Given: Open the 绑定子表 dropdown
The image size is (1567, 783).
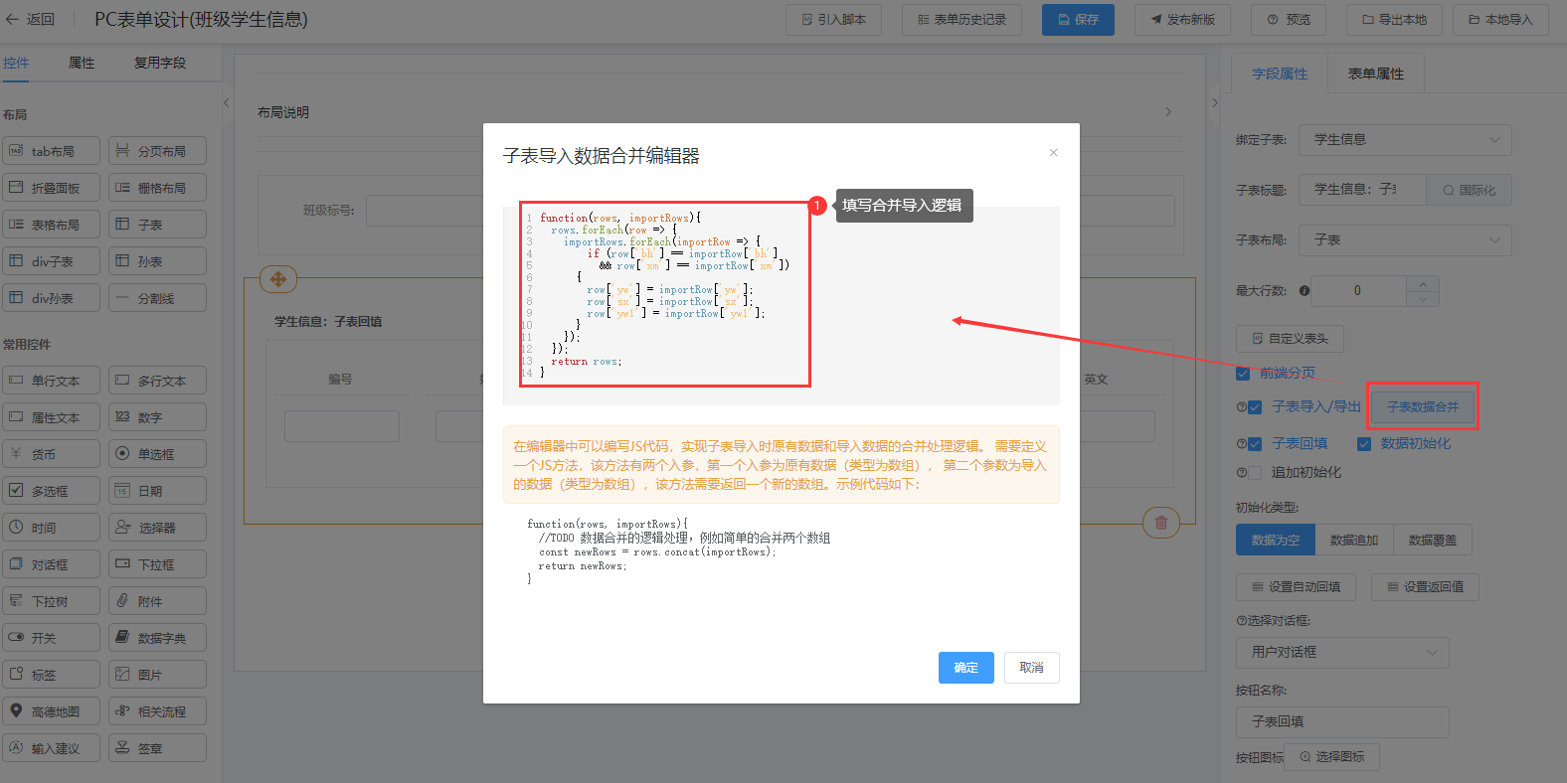Looking at the screenshot, I should coord(1404,140).
